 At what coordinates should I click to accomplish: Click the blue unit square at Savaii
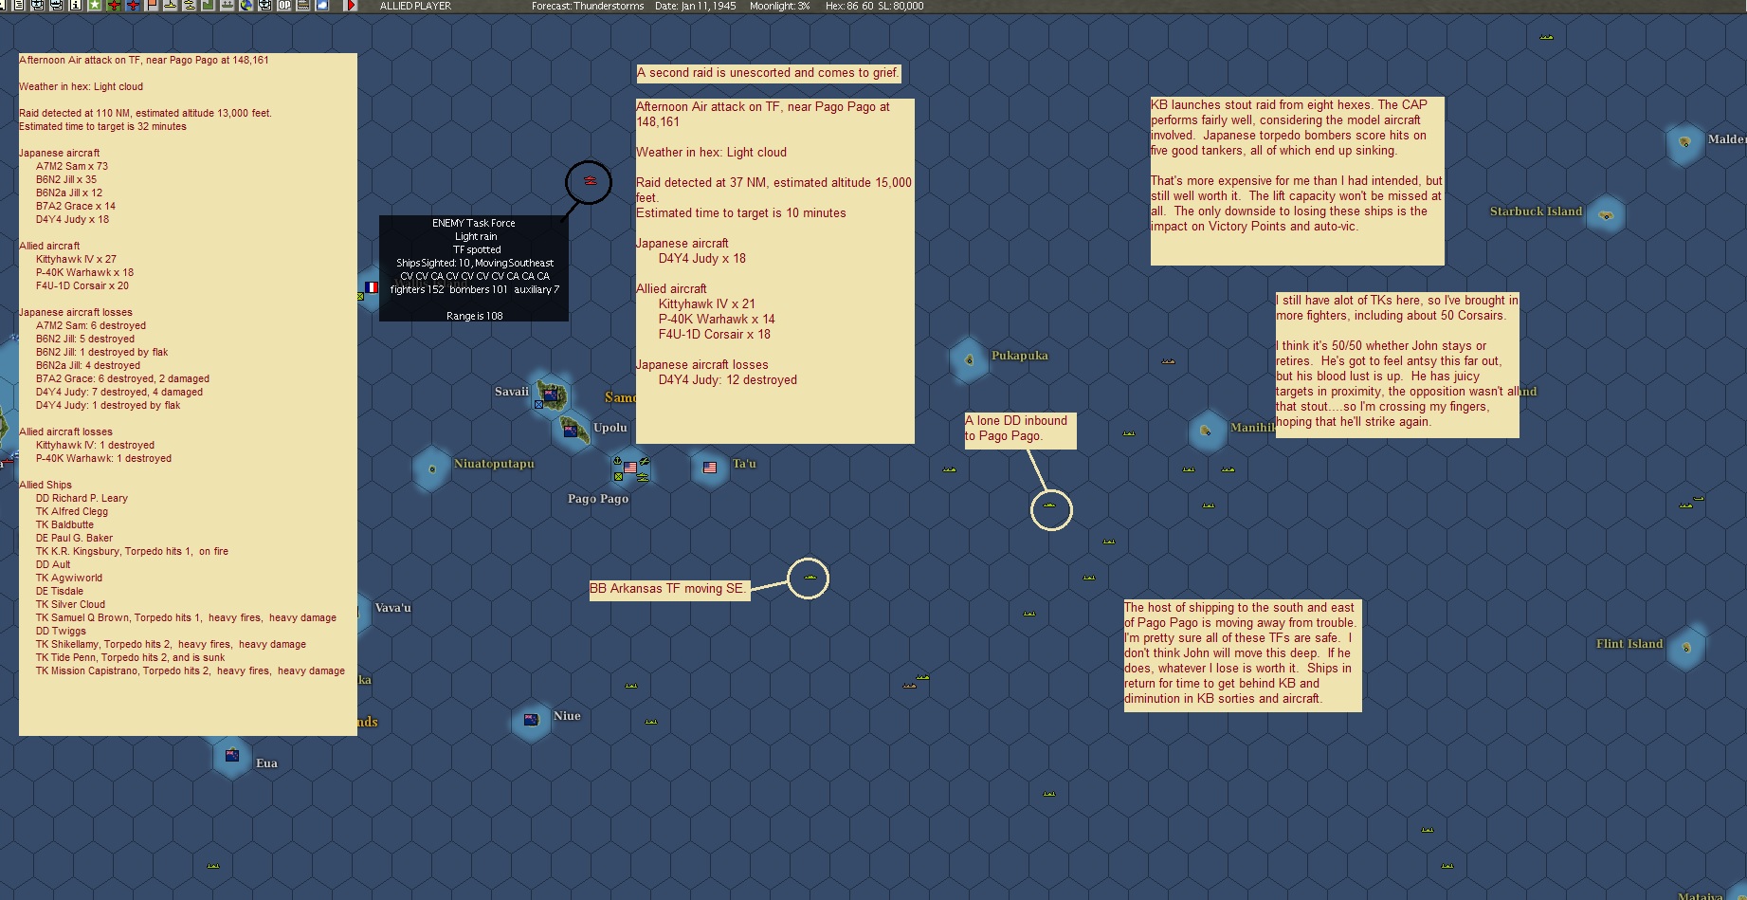(x=538, y=405)
